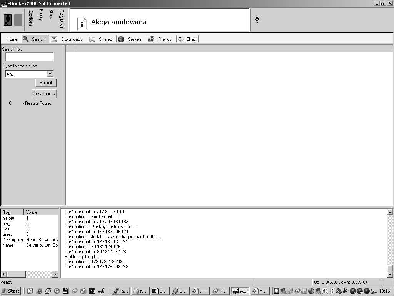Expand the Type to search for dropdown
The height and width of the screenshot is (296, 394).
click(50, 74)
